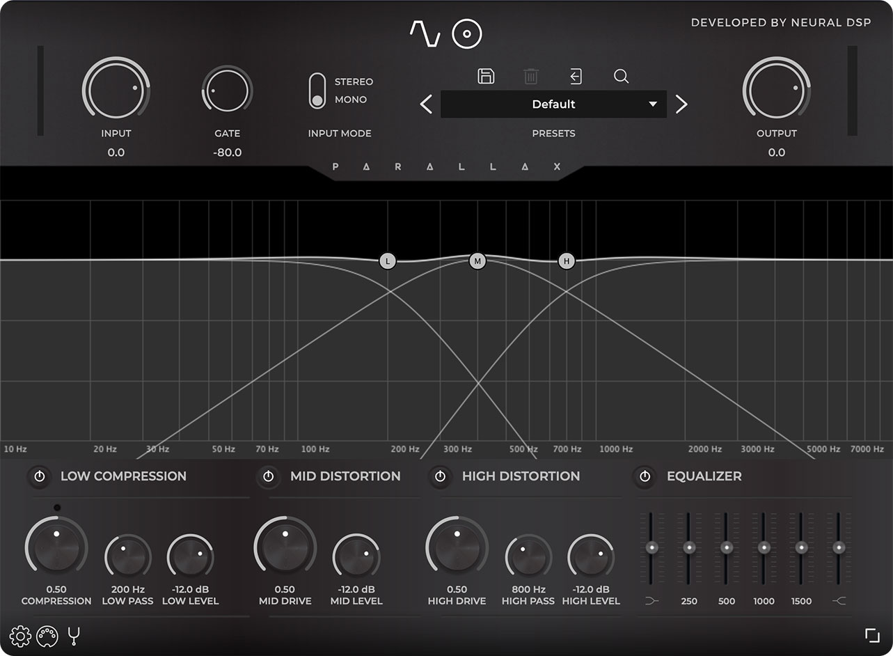
Task: Click the Gate threshold knob
Action: 227,90
